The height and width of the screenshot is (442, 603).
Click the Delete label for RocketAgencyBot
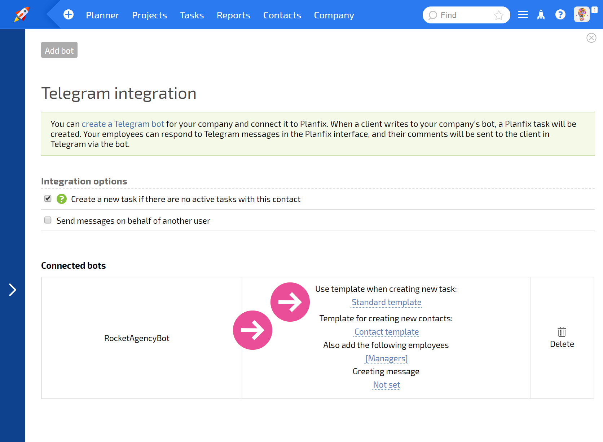click(562, 344)
